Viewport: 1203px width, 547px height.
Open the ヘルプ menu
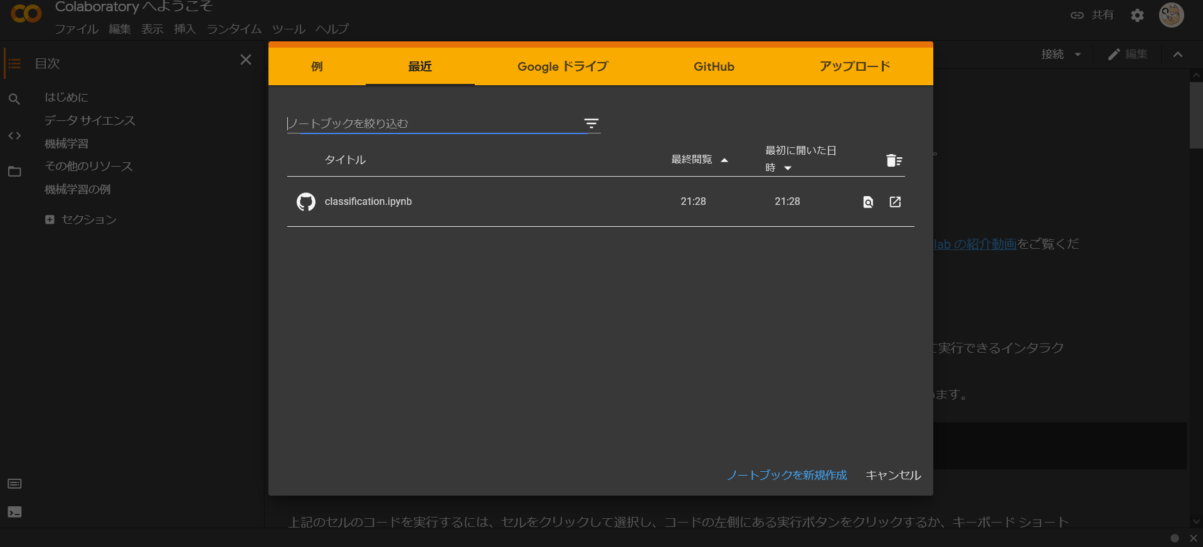332,29
